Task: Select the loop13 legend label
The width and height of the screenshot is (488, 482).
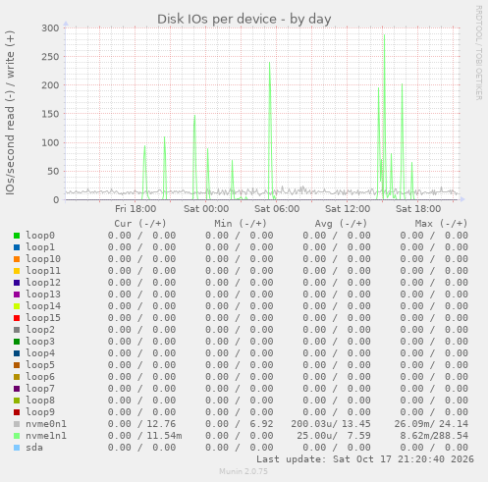Action: click(x=43, y=295)
